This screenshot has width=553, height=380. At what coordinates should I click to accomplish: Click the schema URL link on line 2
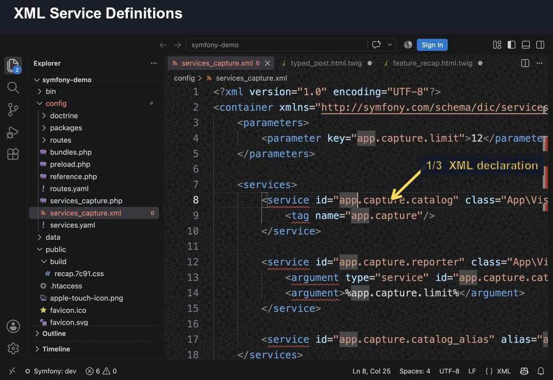(x=434, y=107)
